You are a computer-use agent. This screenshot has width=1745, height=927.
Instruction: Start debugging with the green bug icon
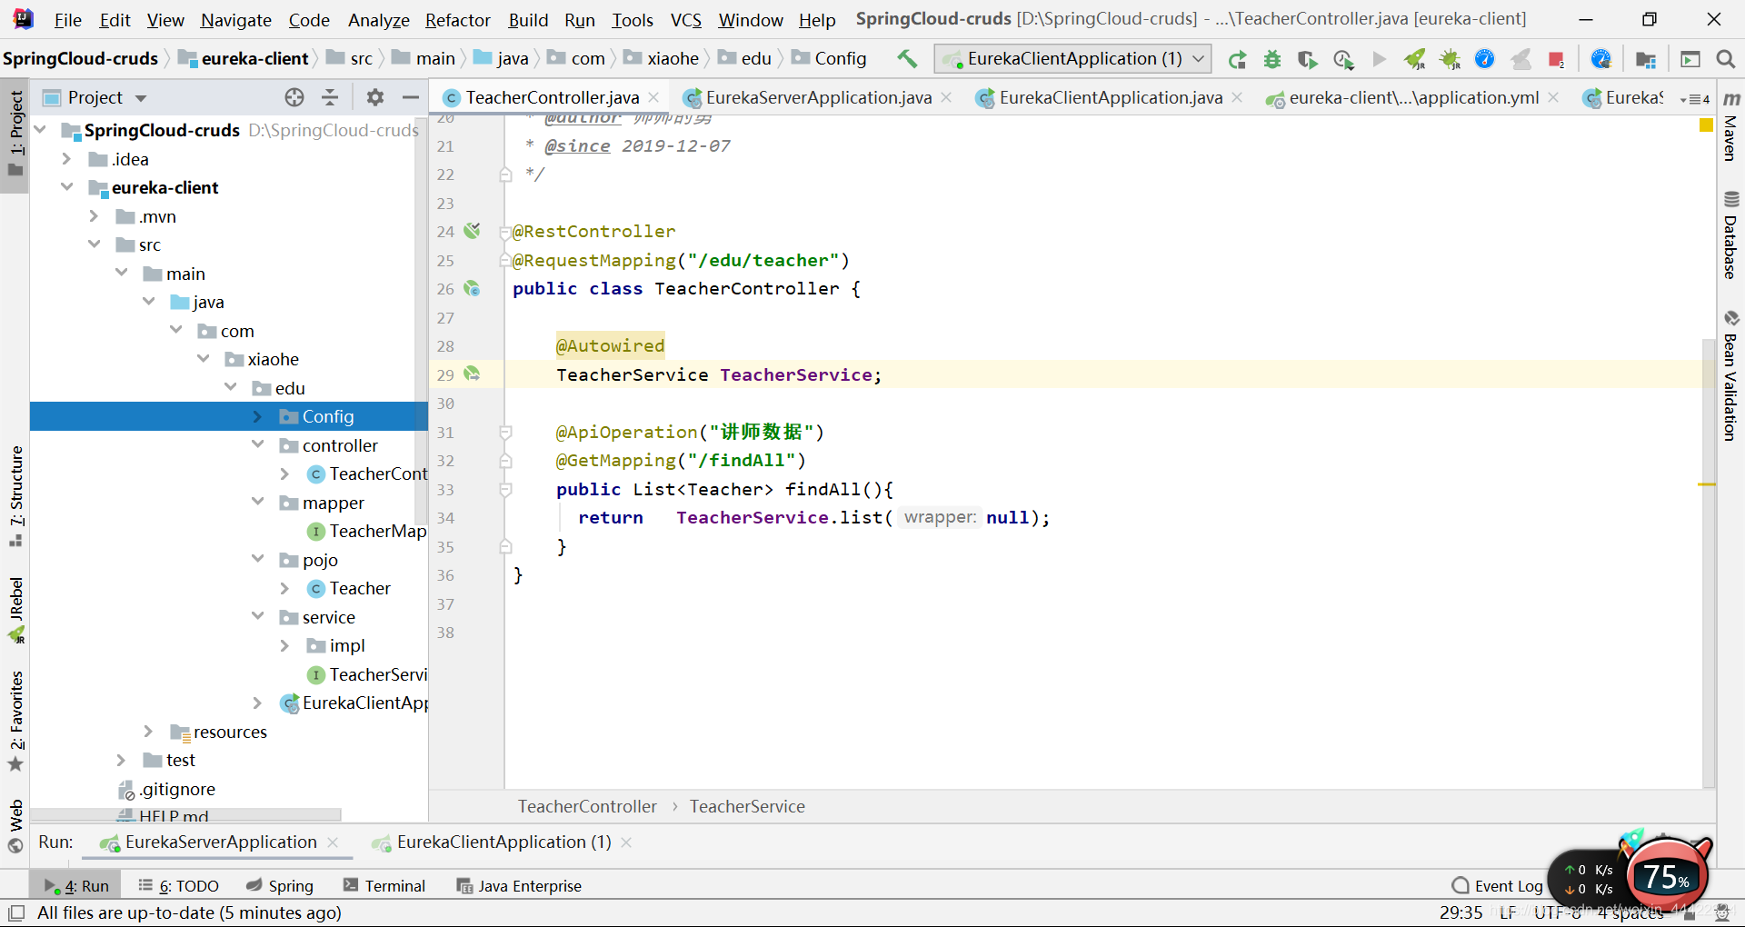tap(1272, 59)
